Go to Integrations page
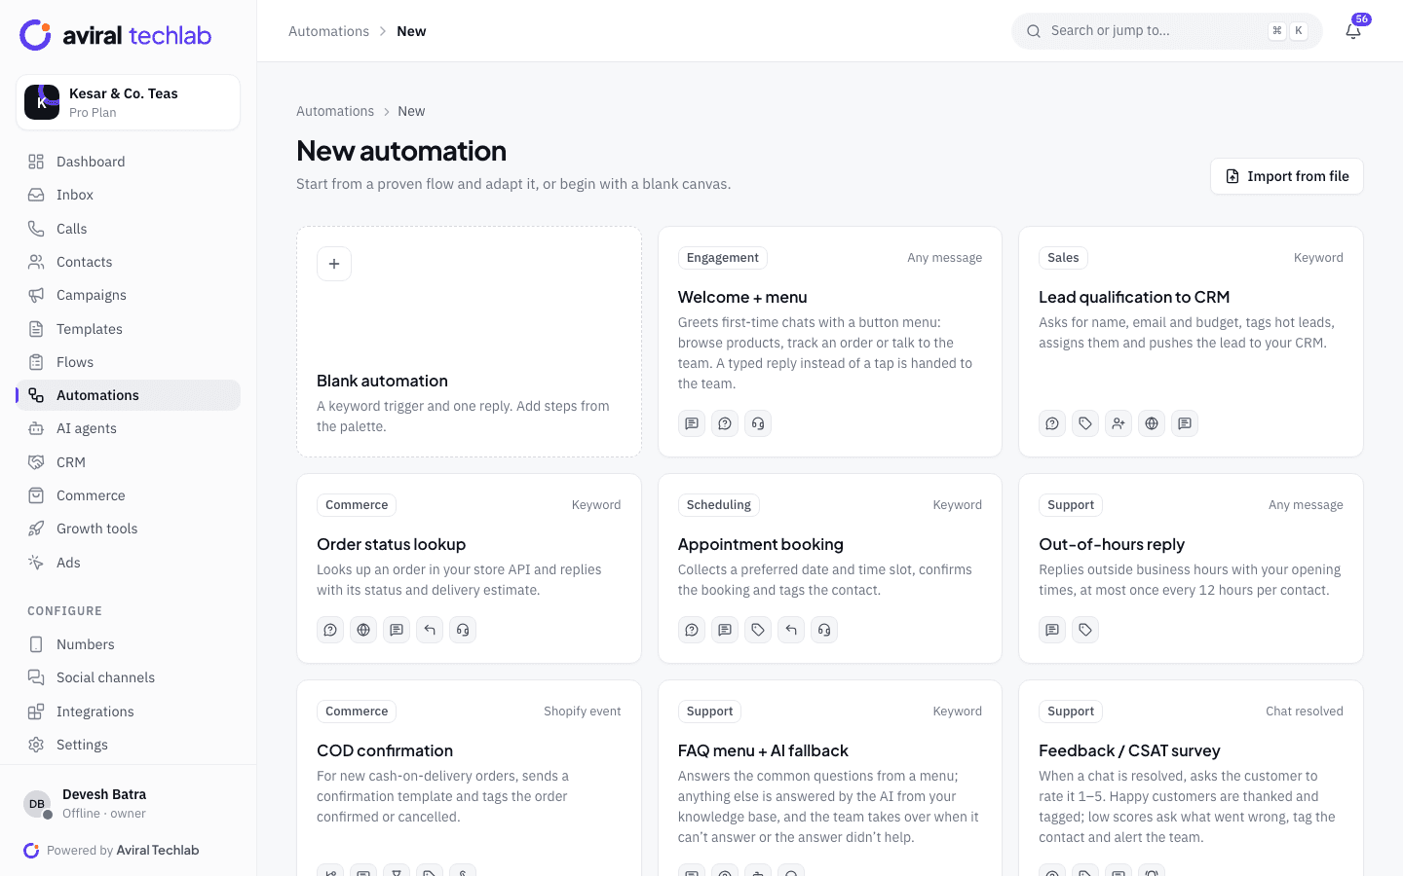The width and height of the screenshot is (1403, 876). [x=129, y=712]
